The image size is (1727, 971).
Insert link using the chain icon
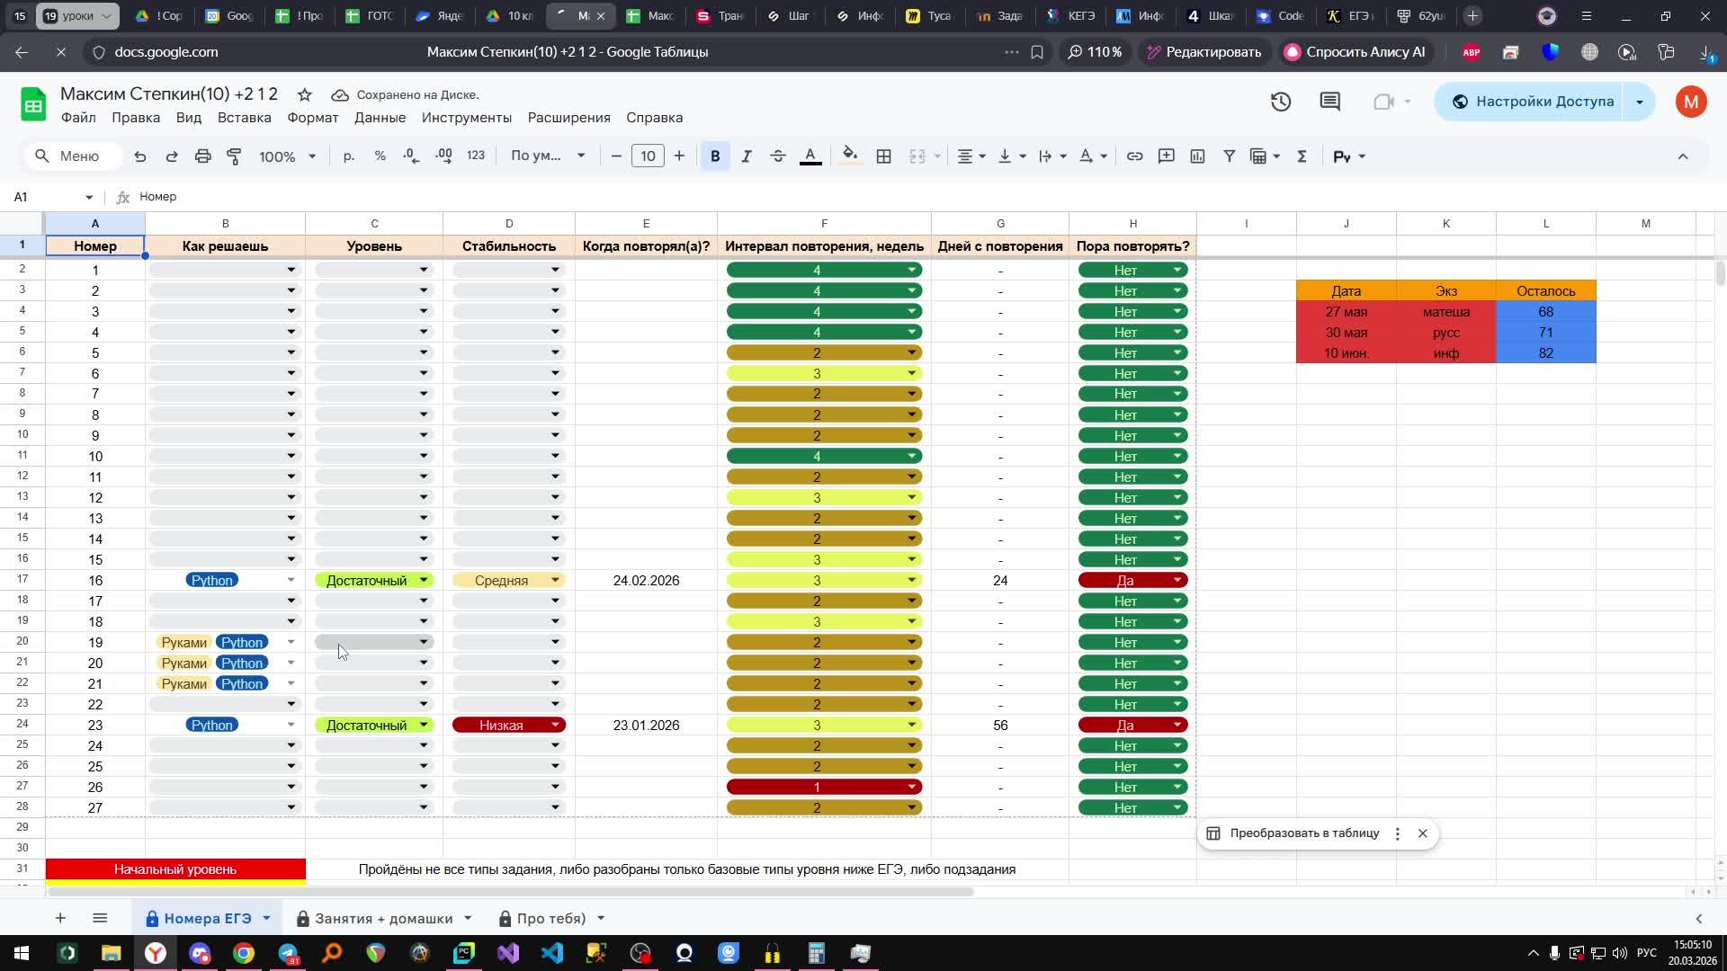(x=1134, y=156)
